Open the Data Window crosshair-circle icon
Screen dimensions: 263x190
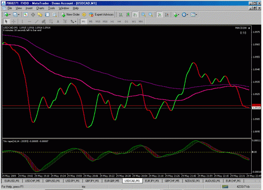[33, 15]
